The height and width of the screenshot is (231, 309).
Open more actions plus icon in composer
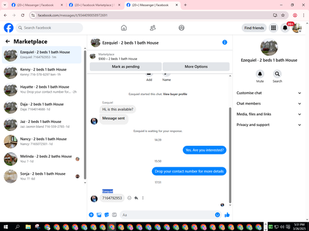pyautogui.click(x=91, y=215)
